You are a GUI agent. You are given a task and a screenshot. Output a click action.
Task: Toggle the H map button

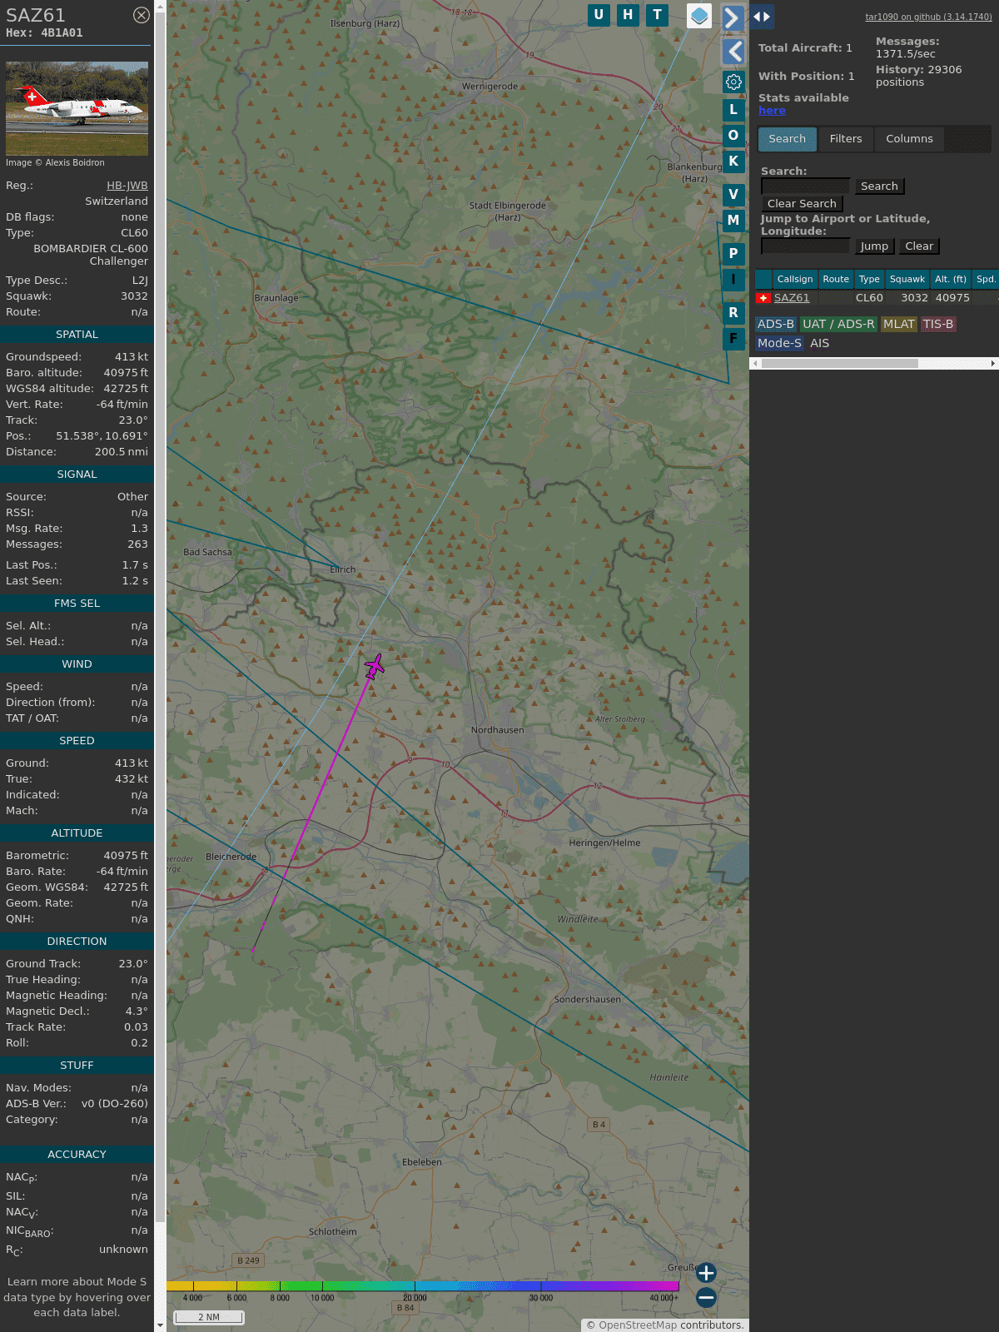click(628, 15)
